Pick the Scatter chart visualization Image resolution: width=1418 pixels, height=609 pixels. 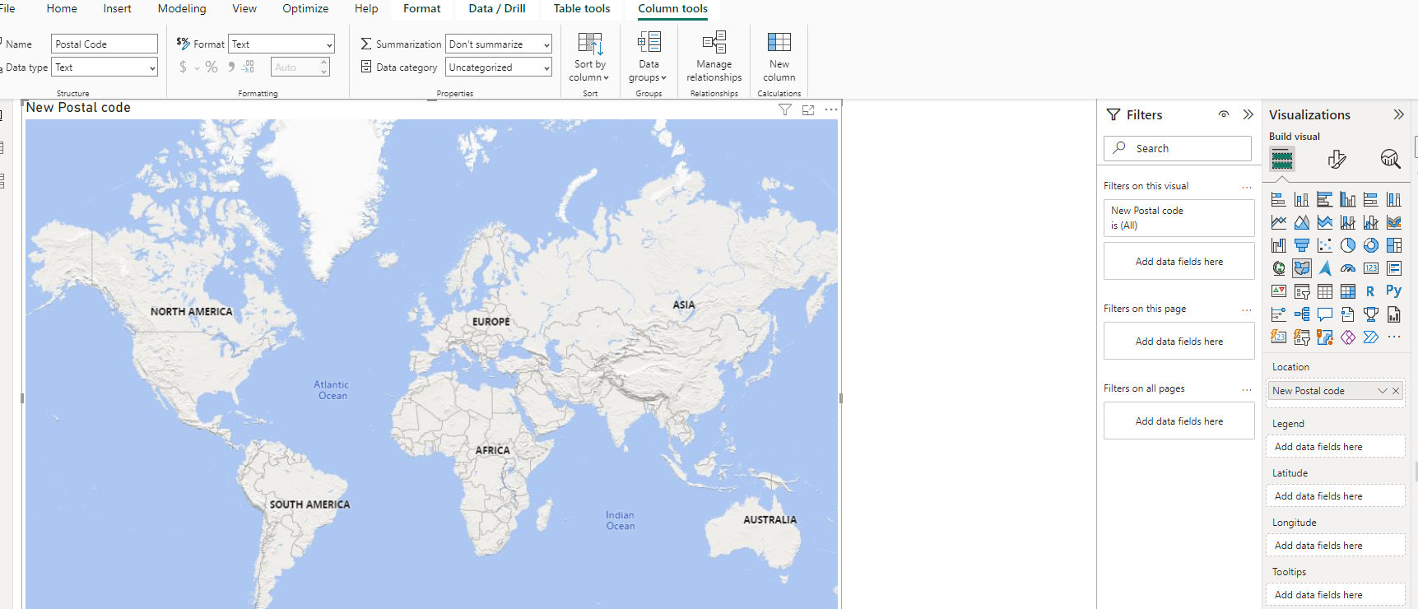pos(1324,245)
